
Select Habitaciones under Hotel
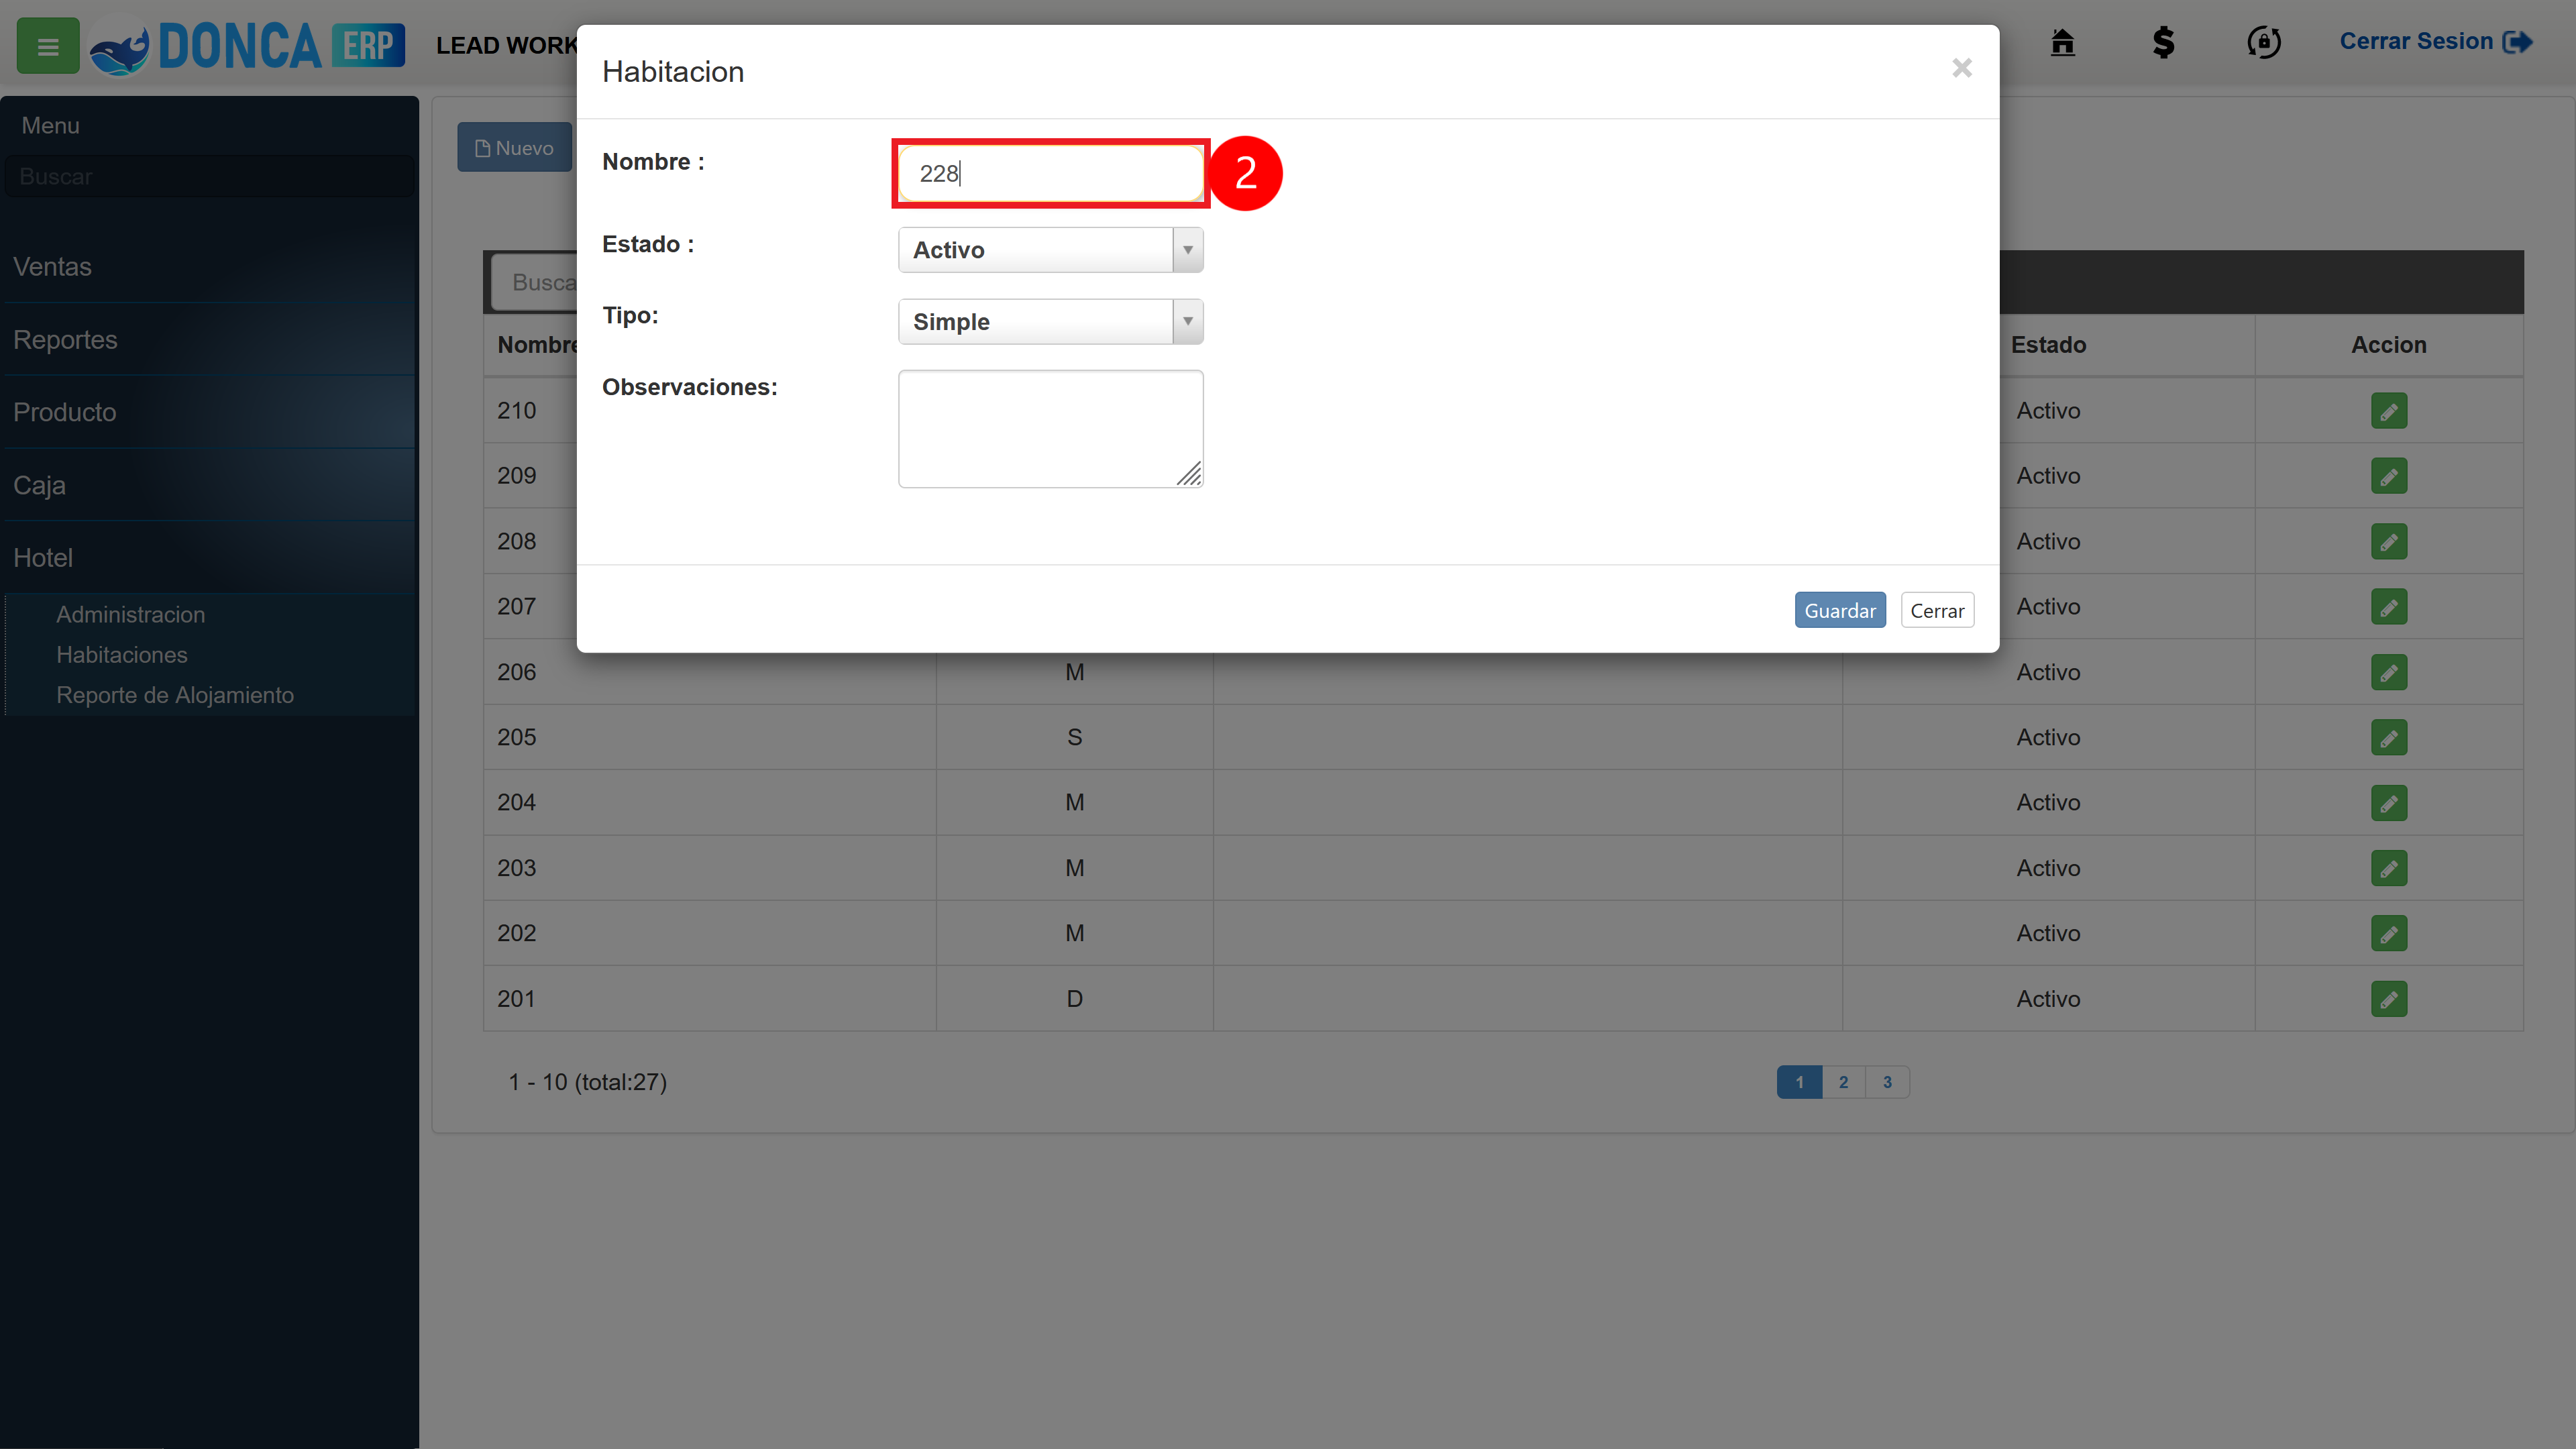tap(122, 654)
